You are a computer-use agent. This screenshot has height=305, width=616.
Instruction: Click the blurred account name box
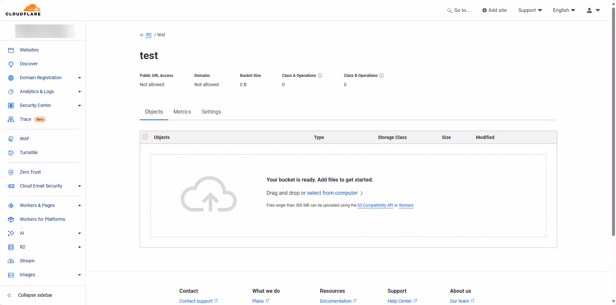(45, 31)
